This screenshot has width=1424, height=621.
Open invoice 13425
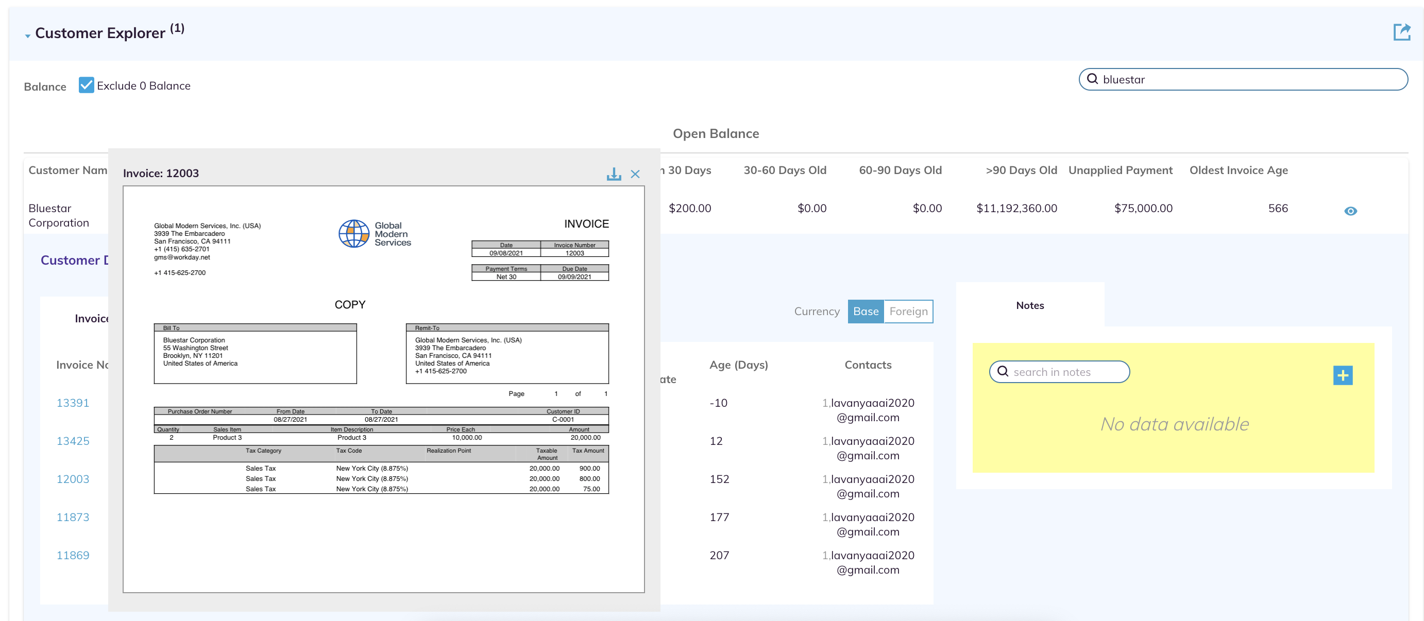(x=73, y=441)
